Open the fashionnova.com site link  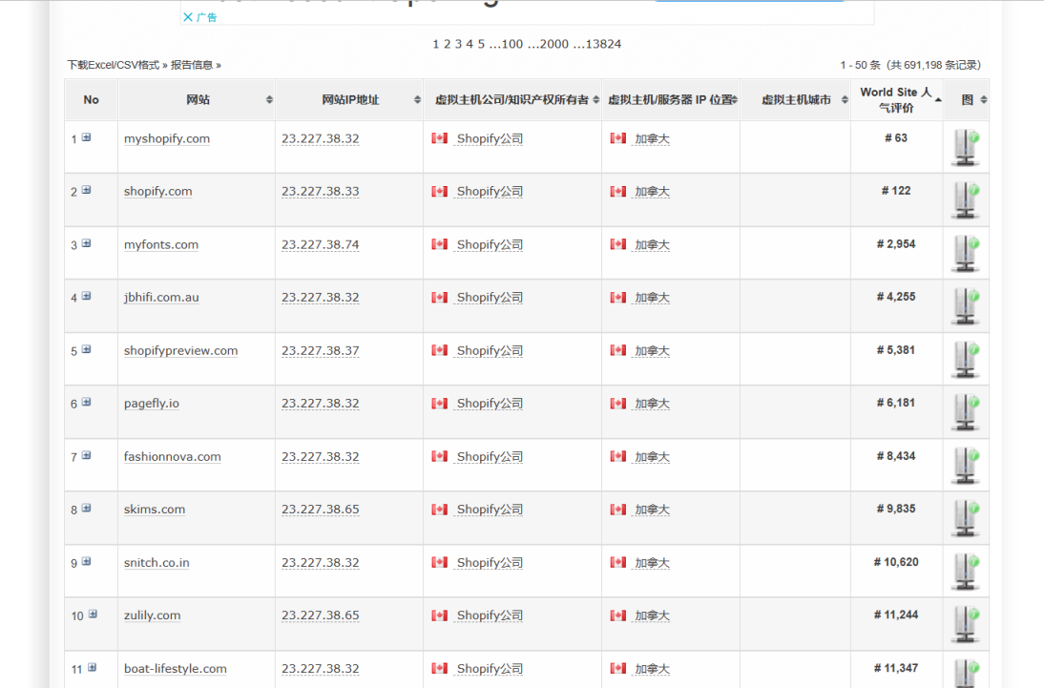[172, 457]
